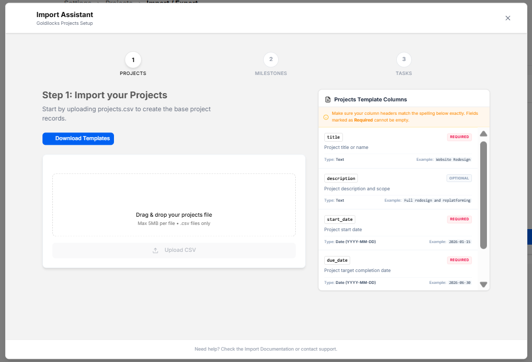Select step 1 Projects circle
The height and width of the screenshot is (362, 532).
(133, 60)
